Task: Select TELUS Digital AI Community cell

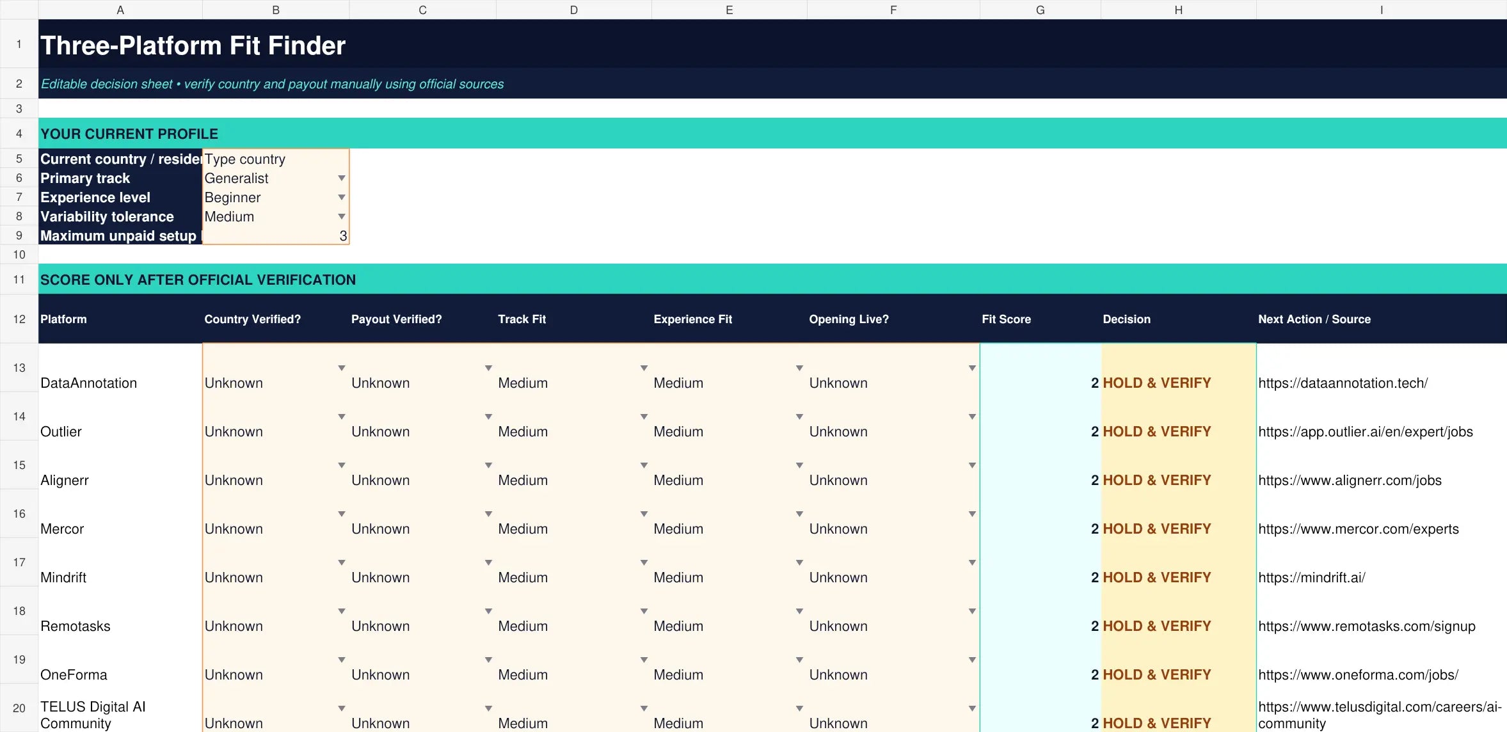Action: pos(120,708)
